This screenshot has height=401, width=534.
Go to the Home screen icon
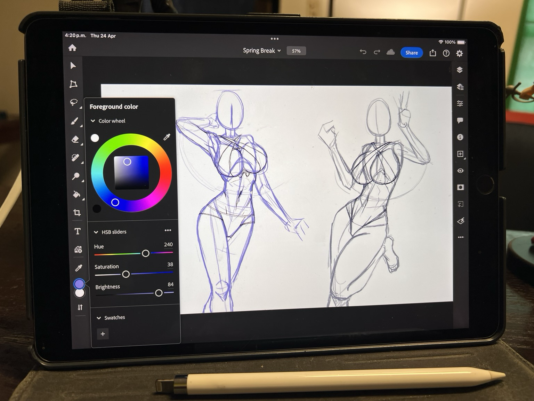(x=72, y=48)
